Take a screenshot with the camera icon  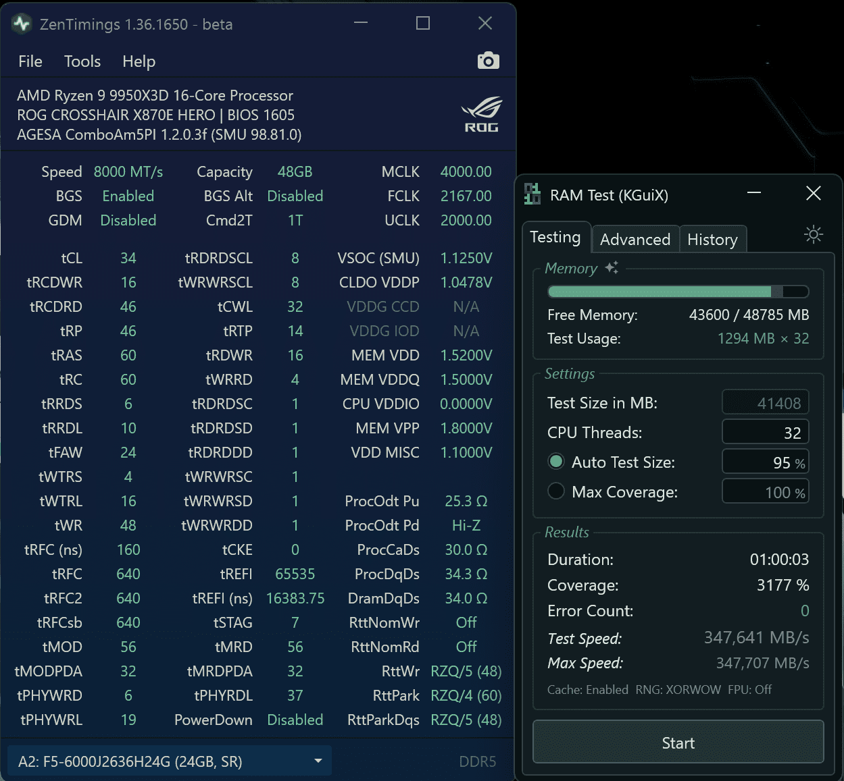coord(488,61)
